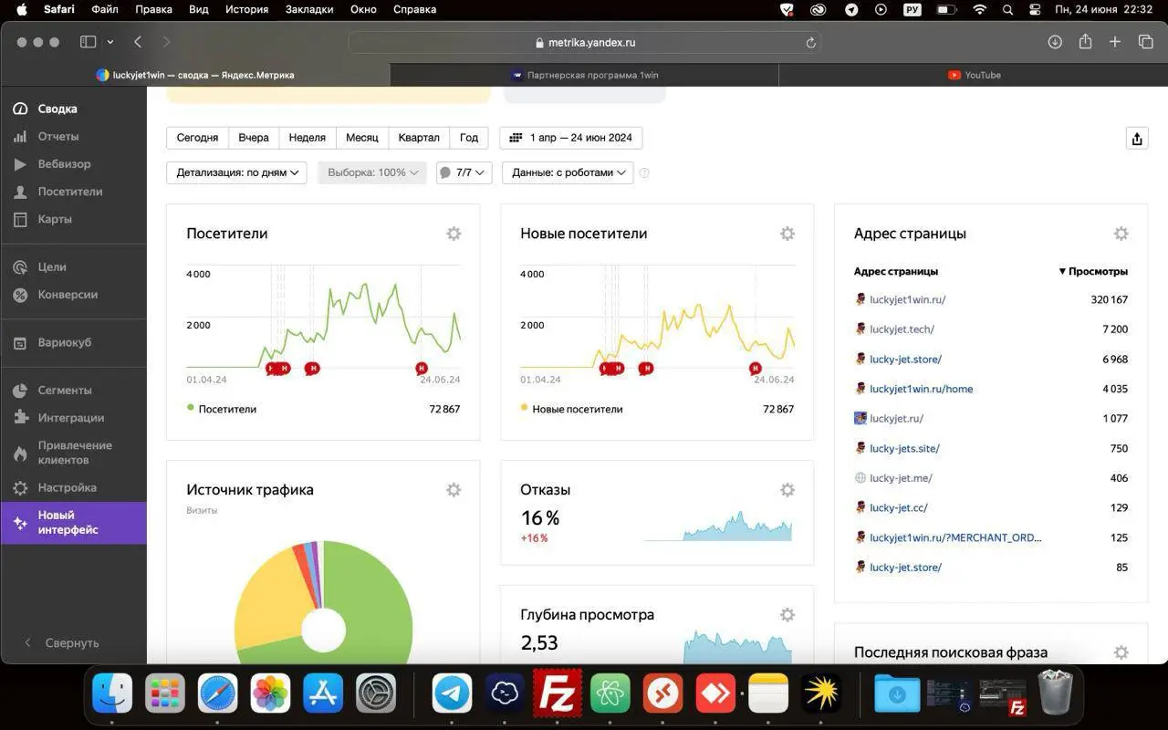Open Интеграции in the sidebar
Viewport: 1168px width, 730px height.
(x=70, y=418)
